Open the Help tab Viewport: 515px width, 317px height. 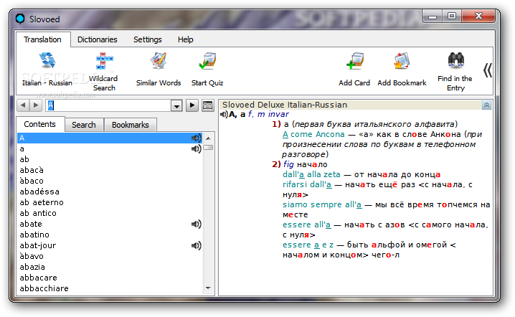tap(186, 39)
